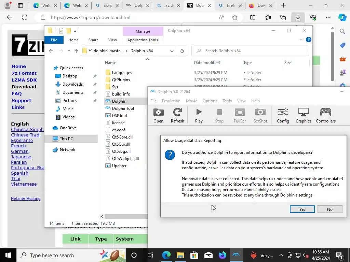Open Desktop in the navigation pane
This screenshot has width=350, height=262.
click(x=70, y=76)
